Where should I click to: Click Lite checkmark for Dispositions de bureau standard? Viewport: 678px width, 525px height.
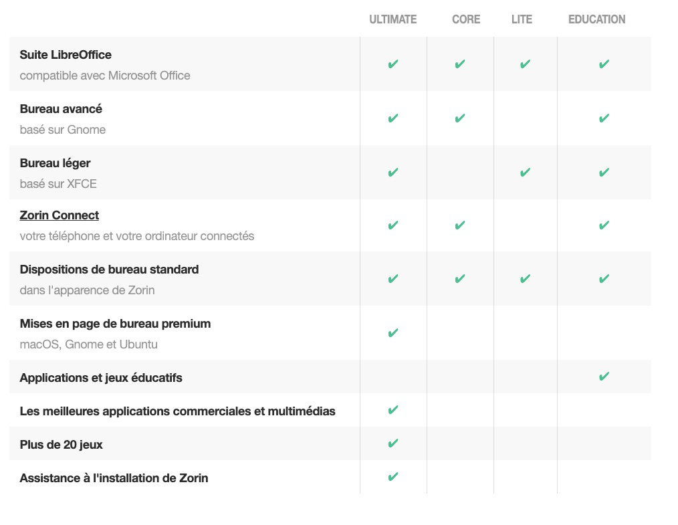point(525,279)
